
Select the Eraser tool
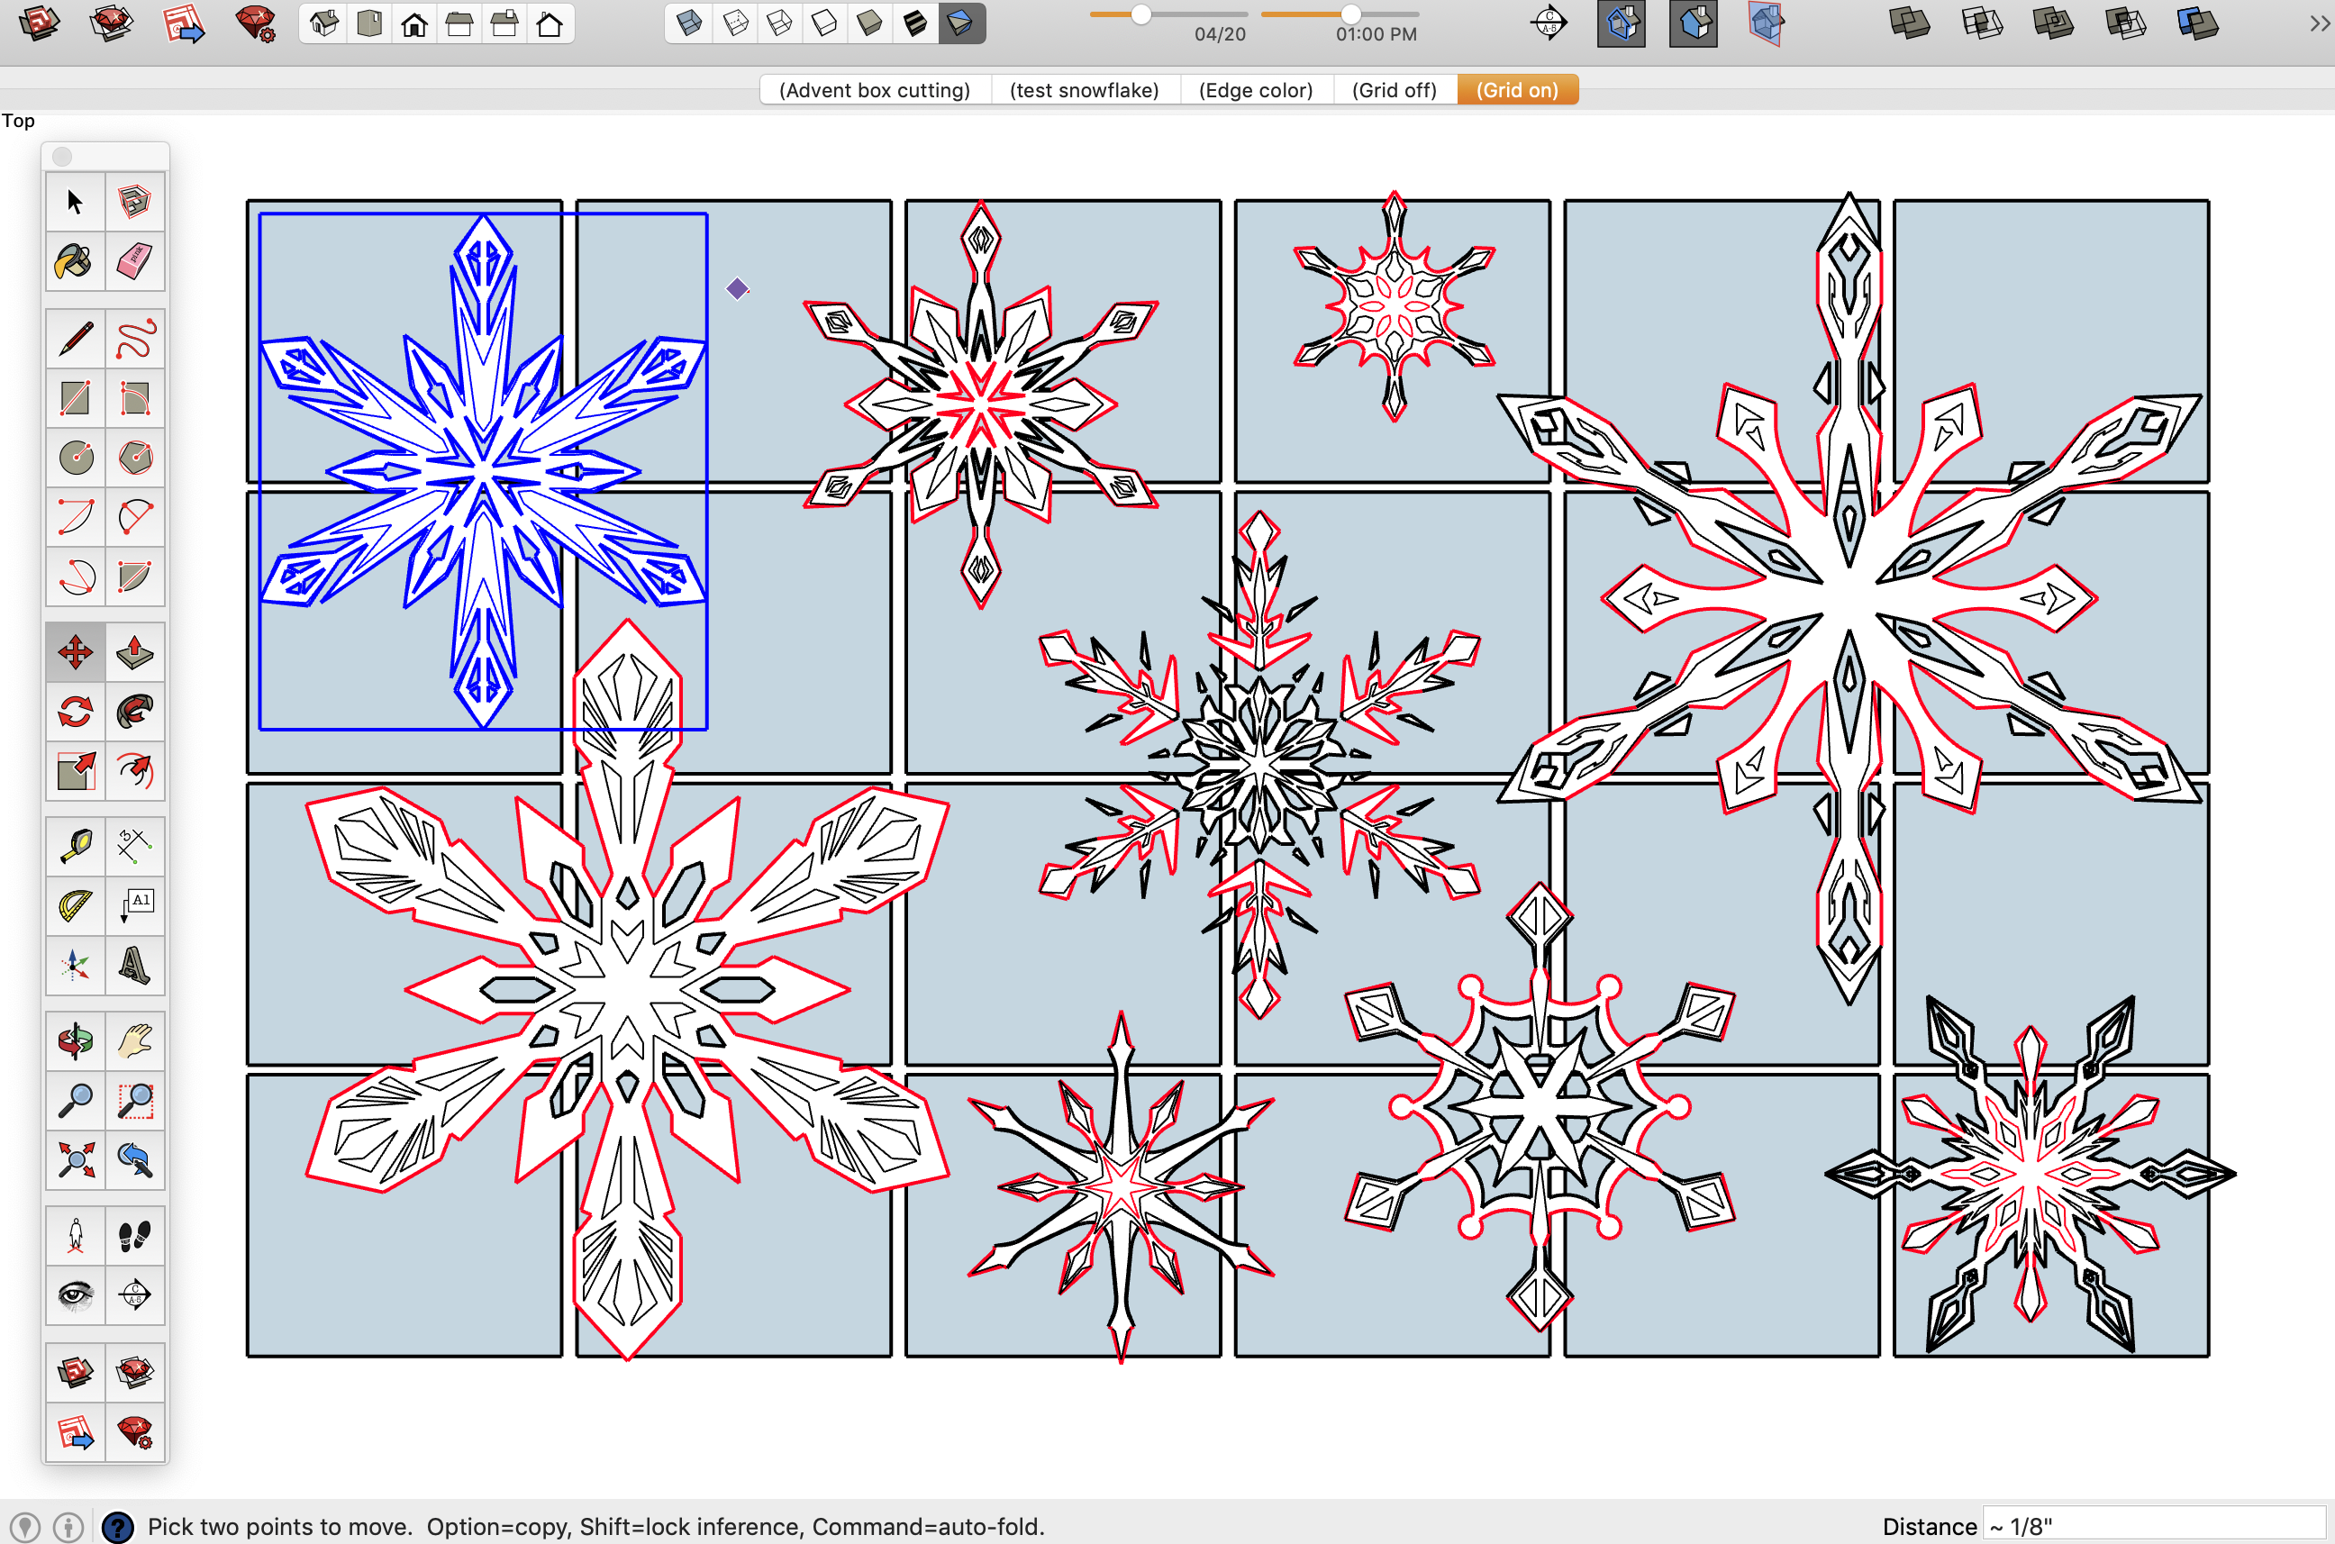134,261
